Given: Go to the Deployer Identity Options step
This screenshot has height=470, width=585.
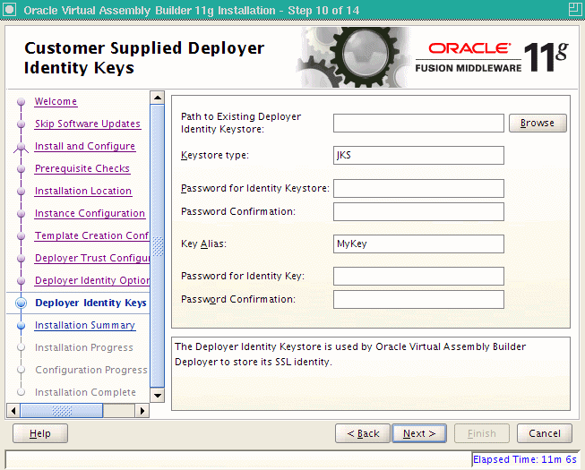Looking at the screenshot, I should pyautogui.click(x=91, y=280).
